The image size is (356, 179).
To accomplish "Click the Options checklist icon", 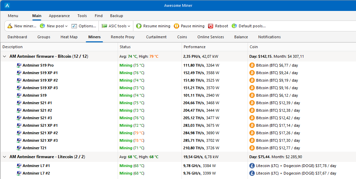I will click(74, 26).
